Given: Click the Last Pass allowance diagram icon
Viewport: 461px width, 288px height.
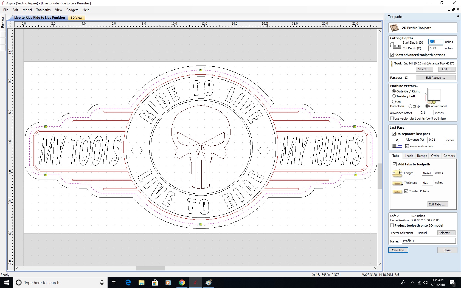Looking at the screenshot, I should click(397, 143).
